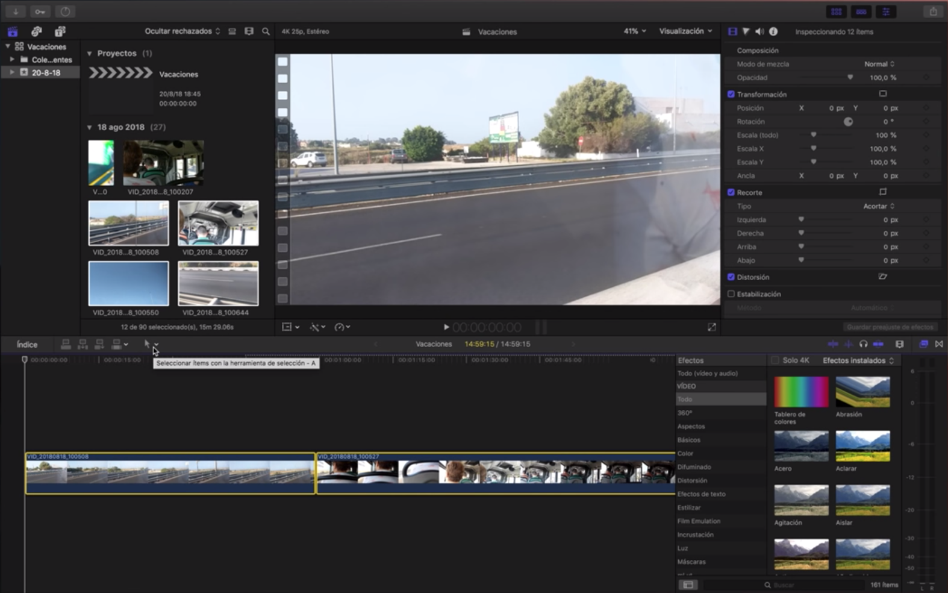Collapse the 18 ago 2018 group

pos(90,127)
